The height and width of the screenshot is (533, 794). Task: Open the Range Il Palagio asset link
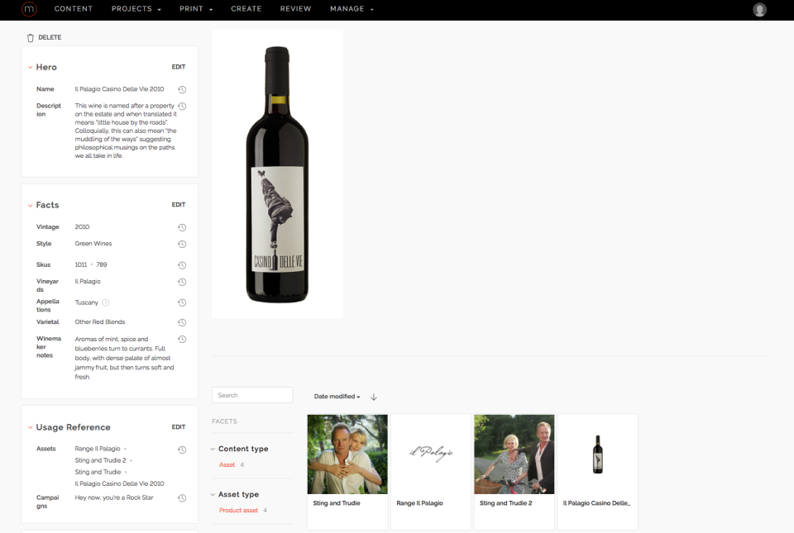coord(98,449)
